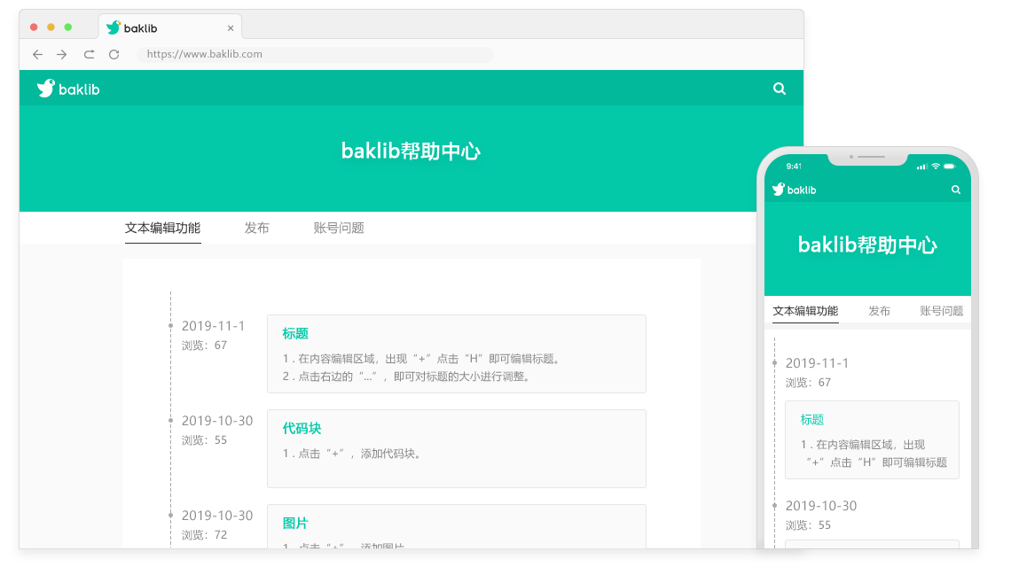Click the desktop date text 2019-11-1
The height and width of the screenshot is (567, 1011).
click(213, 325)
